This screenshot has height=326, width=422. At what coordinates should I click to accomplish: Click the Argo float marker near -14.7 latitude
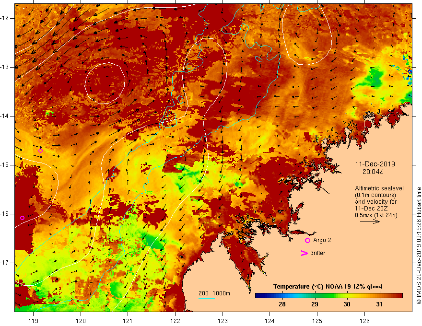[41, 151]
